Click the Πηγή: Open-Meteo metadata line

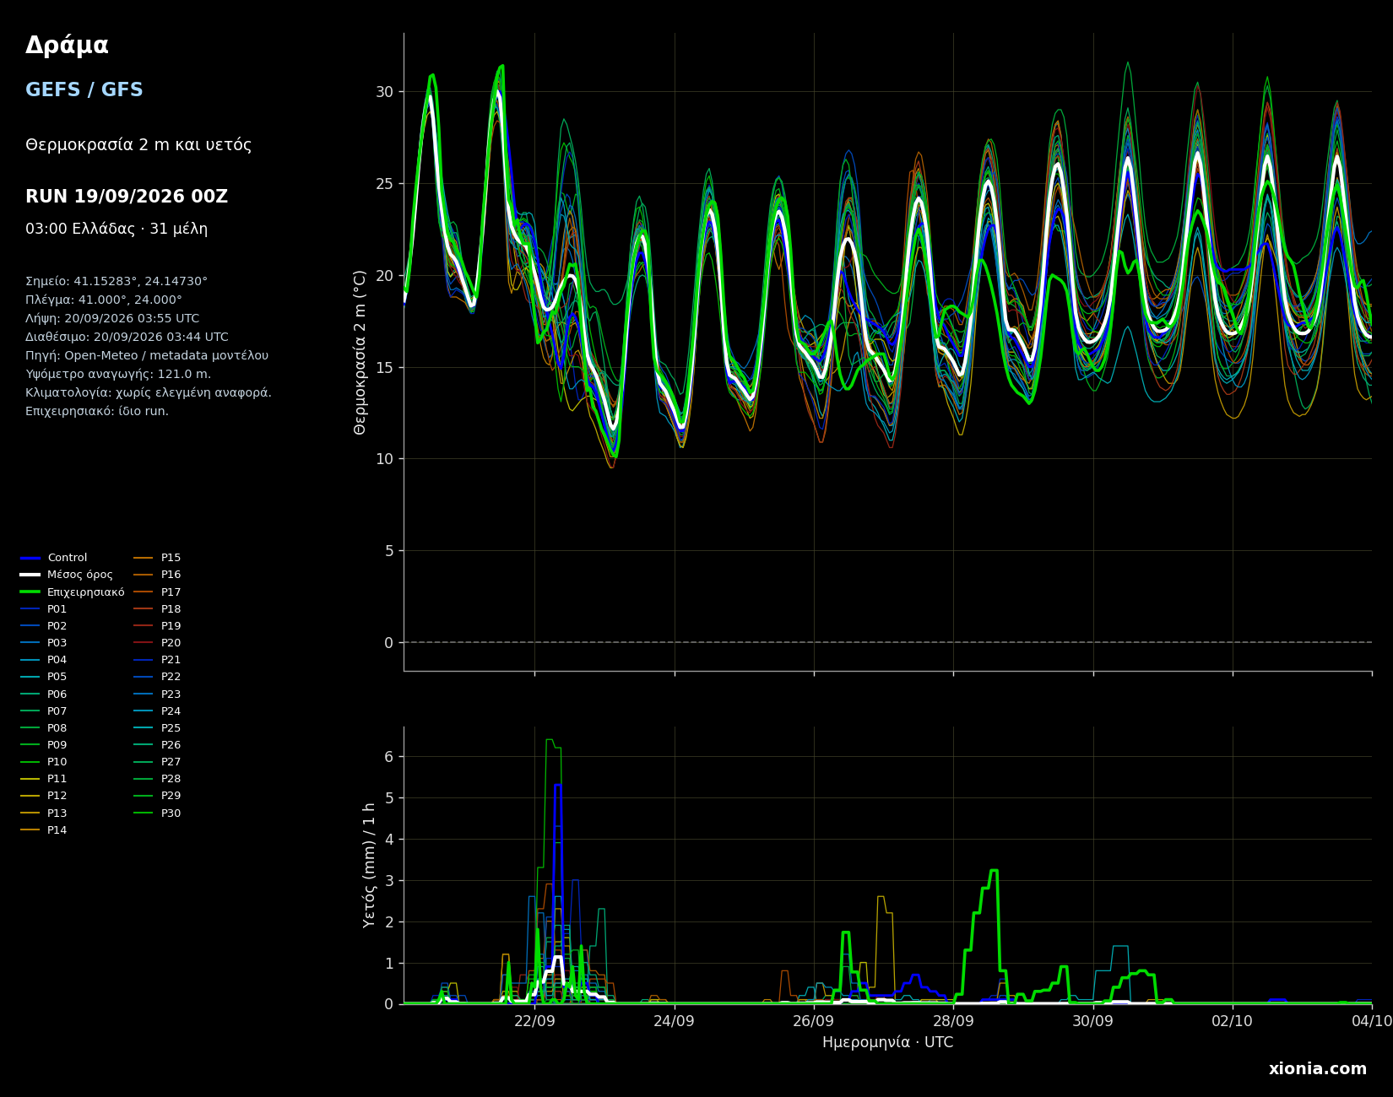[147, 355]
